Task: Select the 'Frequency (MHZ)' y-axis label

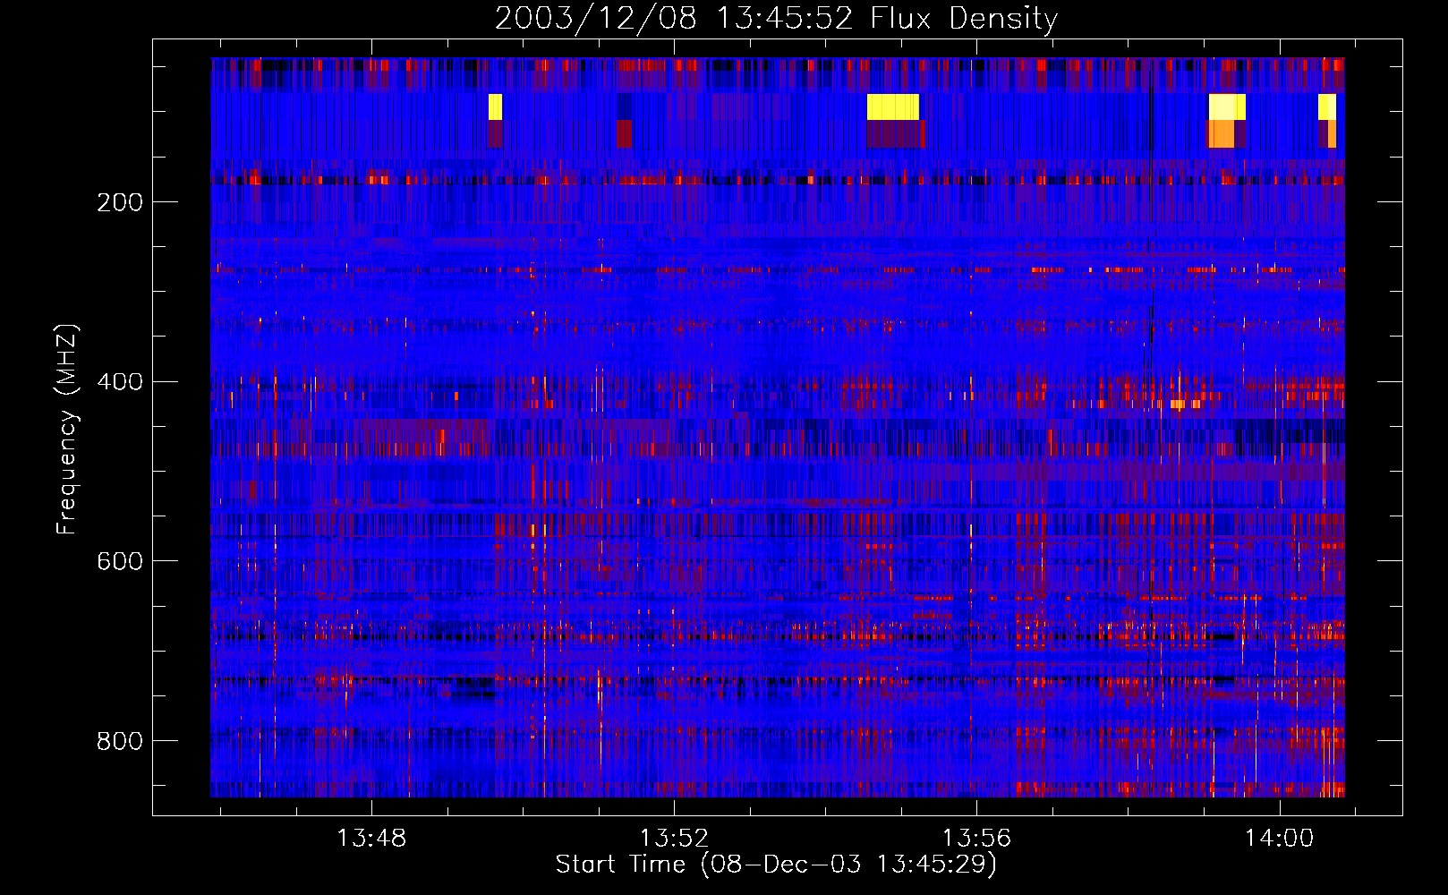Action: [x=67, y=429]
